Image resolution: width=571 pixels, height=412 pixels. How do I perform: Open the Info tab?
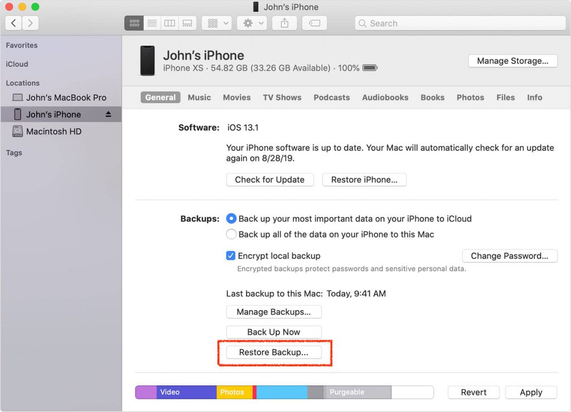click(x=535, y=97)
